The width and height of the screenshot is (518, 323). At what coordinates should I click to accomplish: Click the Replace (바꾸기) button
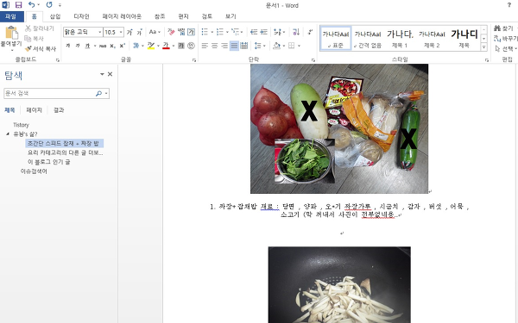coord(505,39)
